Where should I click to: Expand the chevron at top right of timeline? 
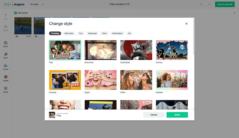click(234, 13)
